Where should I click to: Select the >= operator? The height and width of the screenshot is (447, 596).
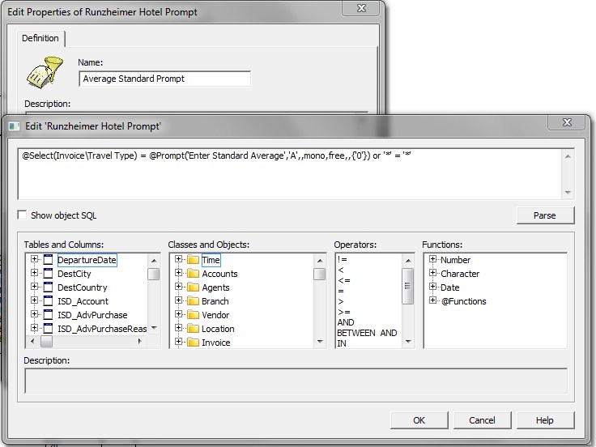pos(344,312)
